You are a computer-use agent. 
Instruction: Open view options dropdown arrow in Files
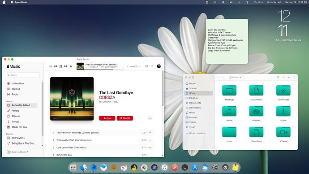click(x=288, y=77)
